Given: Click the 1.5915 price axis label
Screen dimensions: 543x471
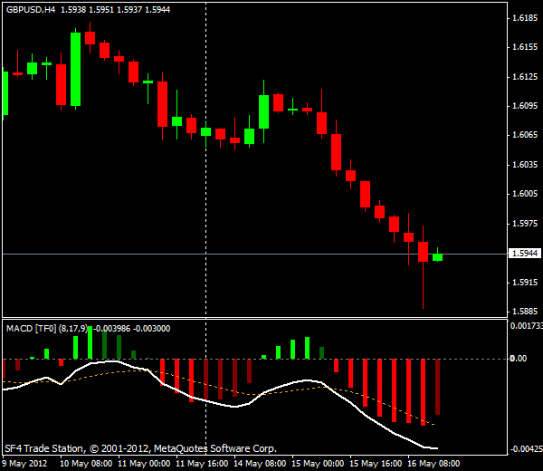Looking at the screenshot, I should click(x=525, y=283).
